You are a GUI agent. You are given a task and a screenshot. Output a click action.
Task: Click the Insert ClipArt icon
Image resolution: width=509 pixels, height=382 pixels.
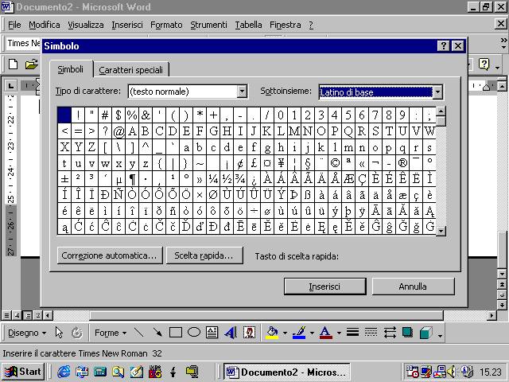click(249, 333)
